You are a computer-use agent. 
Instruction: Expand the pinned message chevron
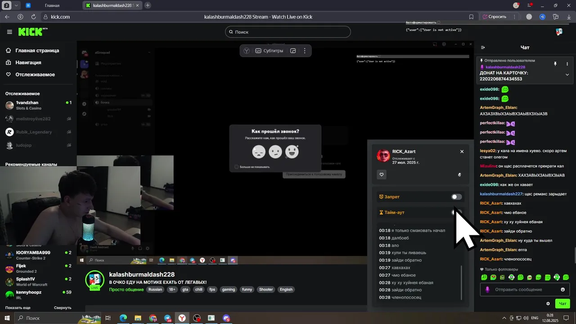pyautogui.click(x=567, y=75)
